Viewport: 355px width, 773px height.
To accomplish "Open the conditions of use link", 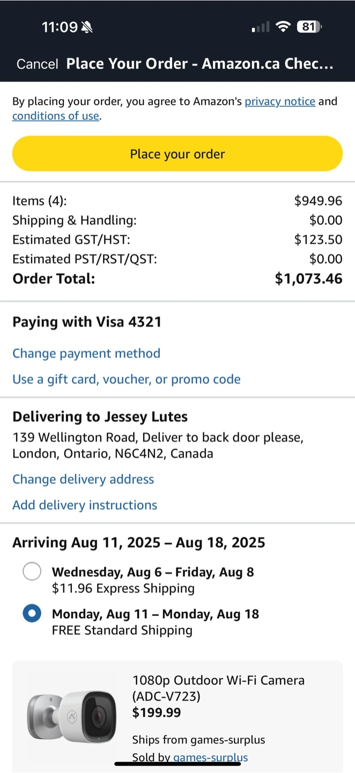I will coord(56,116).
